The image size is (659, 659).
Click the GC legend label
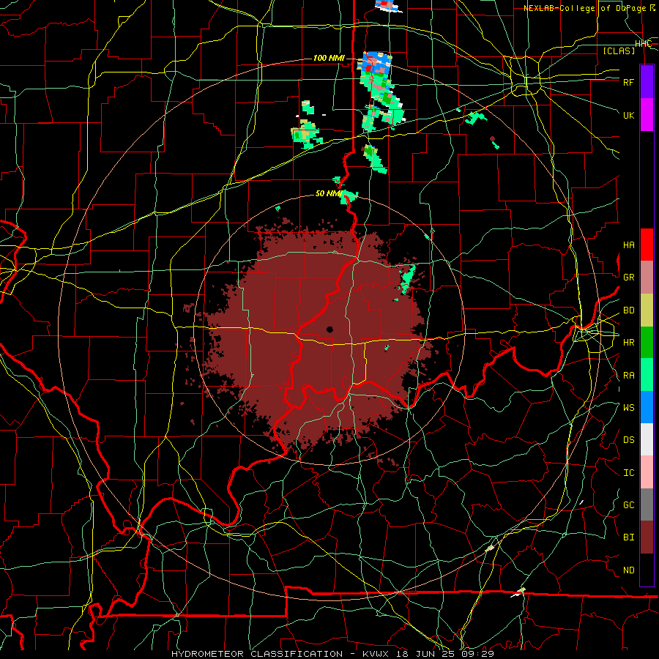click(628, 505)
